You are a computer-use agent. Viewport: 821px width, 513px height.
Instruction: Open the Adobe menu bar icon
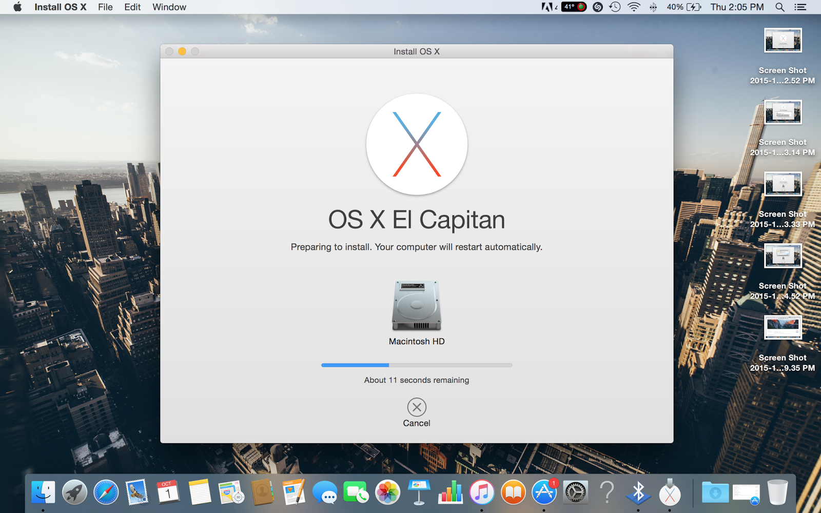click(549, 7)
